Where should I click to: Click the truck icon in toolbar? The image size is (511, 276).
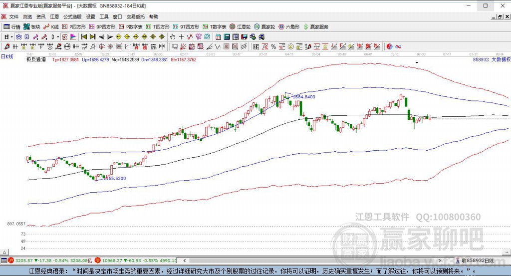click(x=261, y=37)
